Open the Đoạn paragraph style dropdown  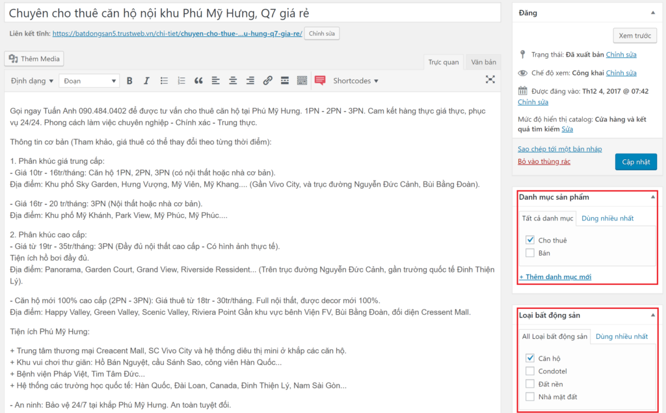pos(89,81)
